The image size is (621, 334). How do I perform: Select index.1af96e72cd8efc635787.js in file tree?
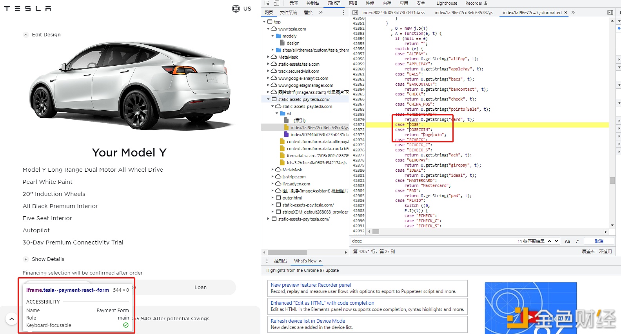[305, 127]
